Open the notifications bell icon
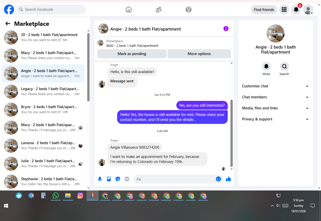This screenshot has width=321, height=221. (296, 10)
